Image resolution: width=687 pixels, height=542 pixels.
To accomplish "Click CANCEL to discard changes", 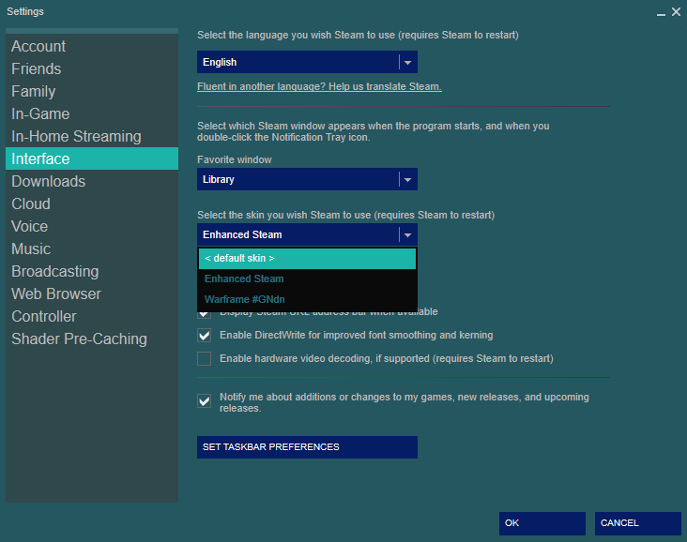I will [x=637, y=523].
